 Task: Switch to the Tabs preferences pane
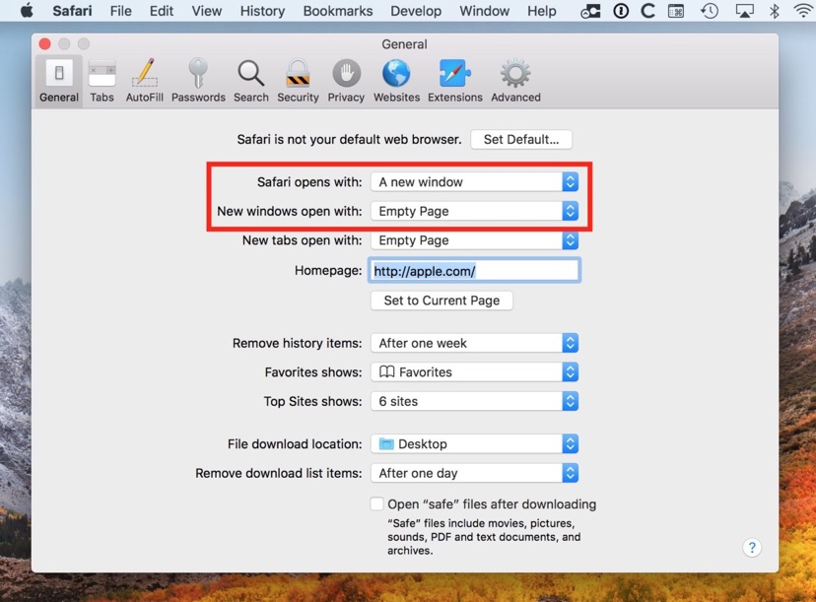[102, 81]
